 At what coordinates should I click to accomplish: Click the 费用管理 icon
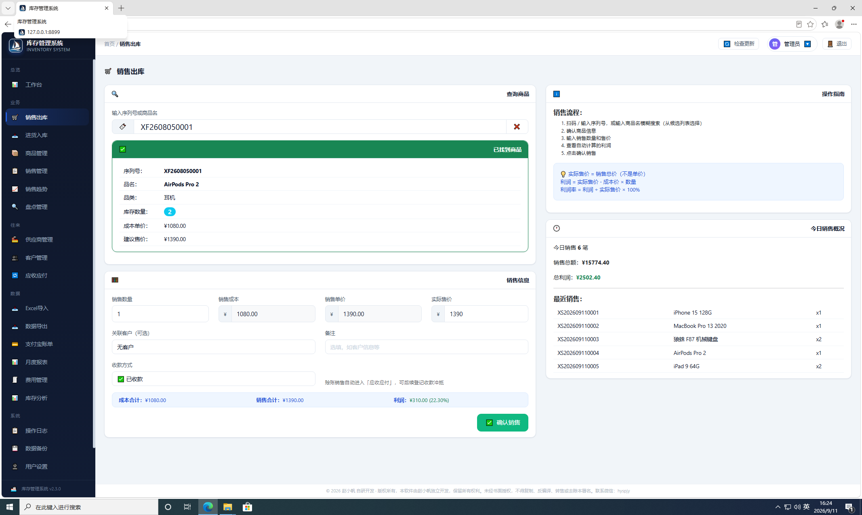pos(15,380)
